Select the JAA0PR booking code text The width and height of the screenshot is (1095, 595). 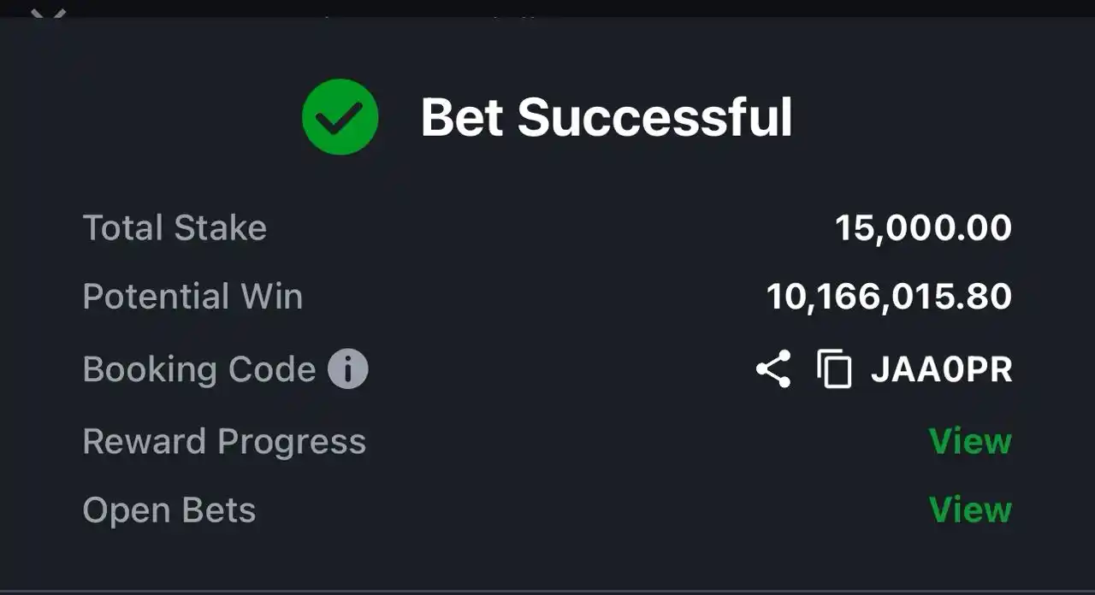click(942, 370)
